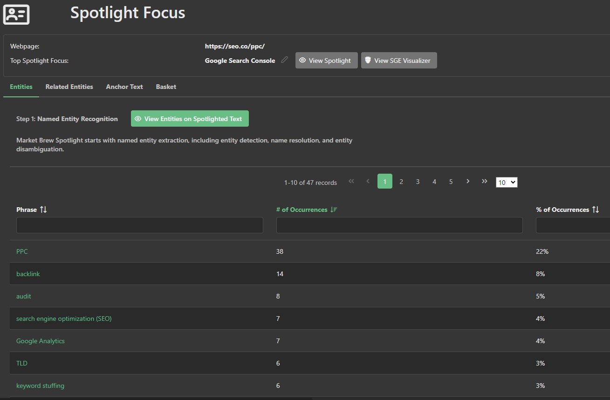This screenshot has width=610, height=400.
Task: Open the Anchor Text tab
Action: click(x=124, y=87)
